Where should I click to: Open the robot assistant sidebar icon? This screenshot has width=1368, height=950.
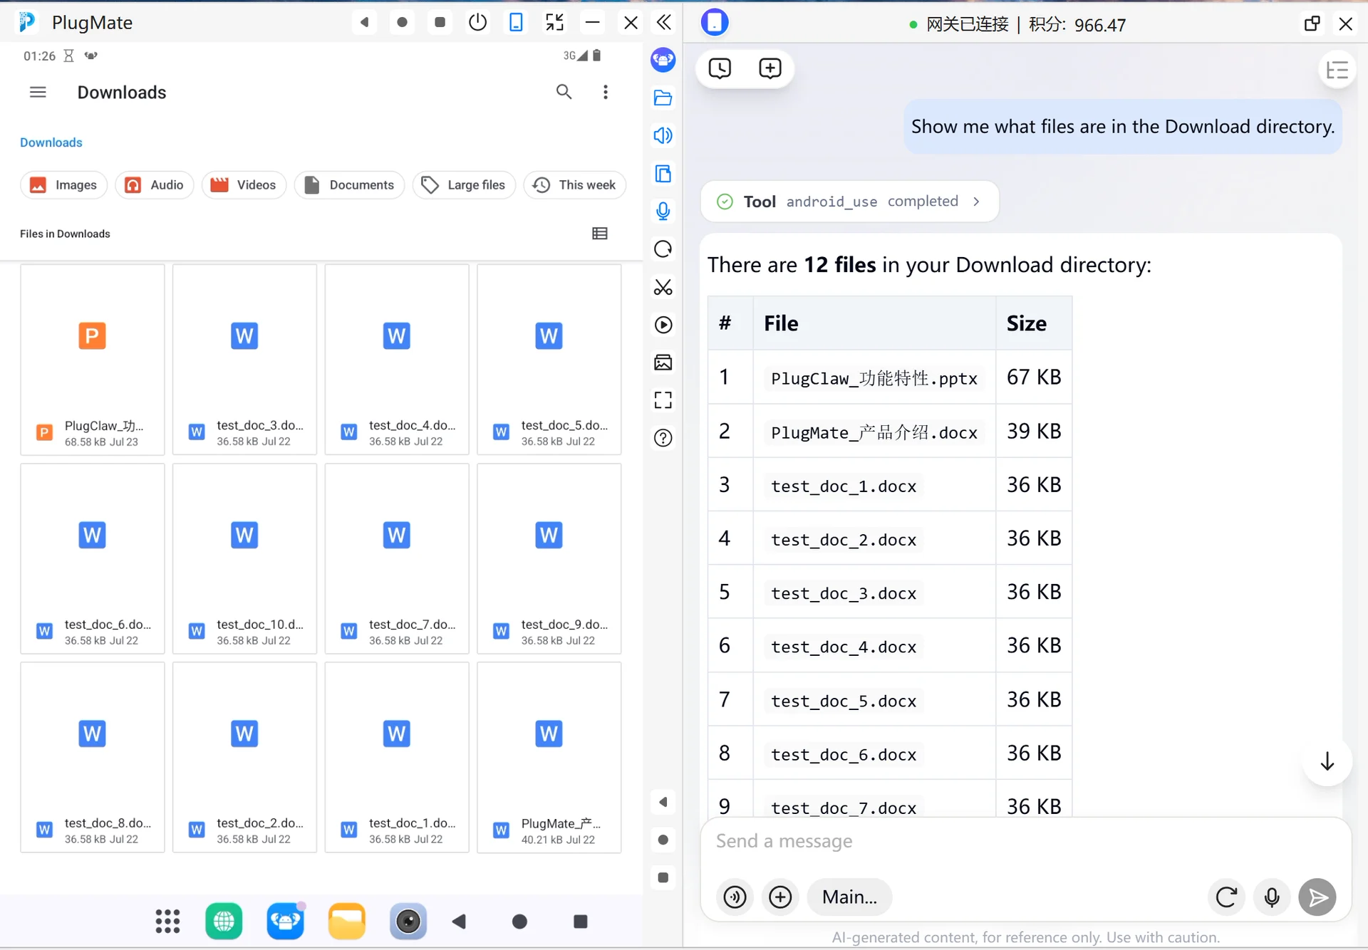point(663,59)
